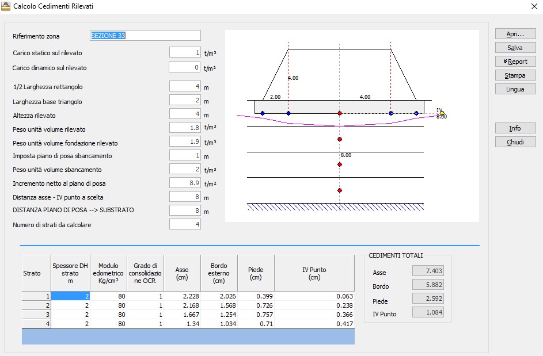Screen dimensions: 543x356
Task: Change language with the Lingua button
Action: pyautogui.click(x=515, y=89)
